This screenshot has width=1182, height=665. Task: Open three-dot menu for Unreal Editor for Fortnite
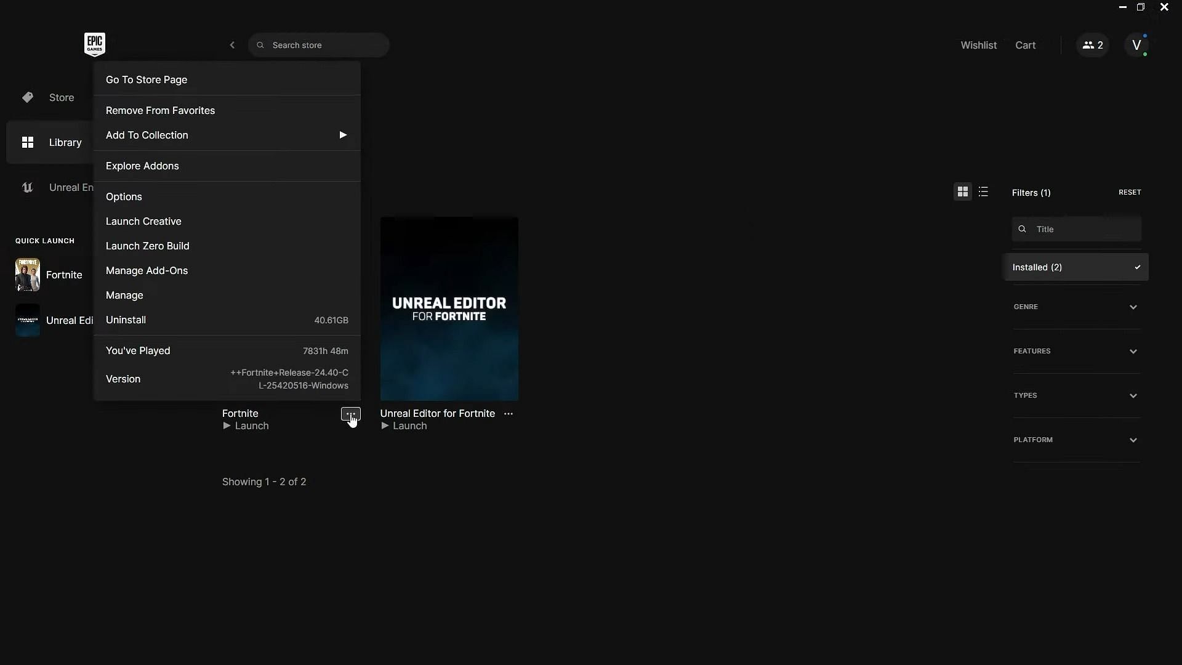pyautogui.click(x=509, y=414)
